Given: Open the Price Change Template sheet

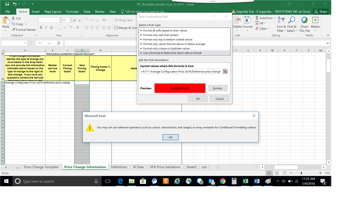Looking at the screenshot, I should tap(41, 167).
